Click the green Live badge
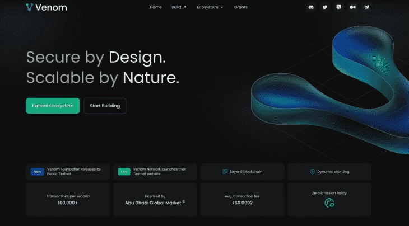The height and width of the screenshot is (226, 409). pyautogui.click(x=124, y=172)
